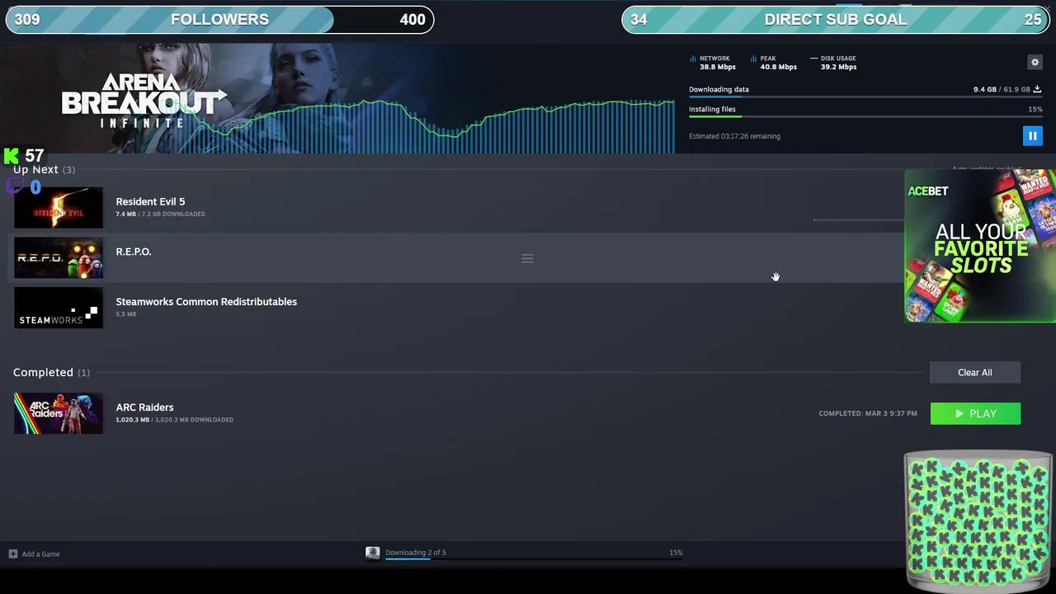Click the ACEBET slots advertisement

[980, 246]
